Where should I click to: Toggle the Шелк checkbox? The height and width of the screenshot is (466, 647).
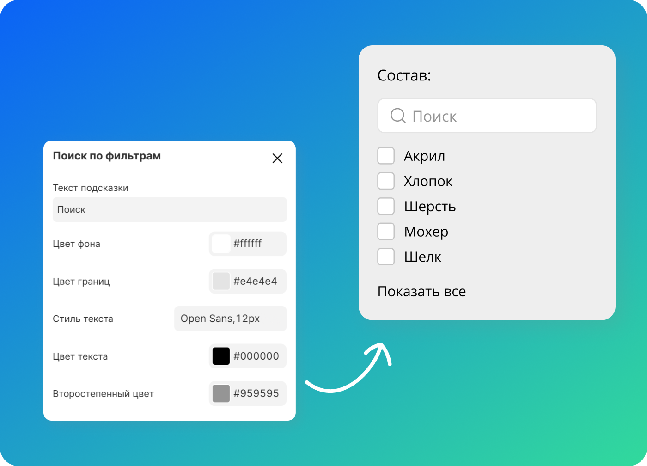point(386,257)
